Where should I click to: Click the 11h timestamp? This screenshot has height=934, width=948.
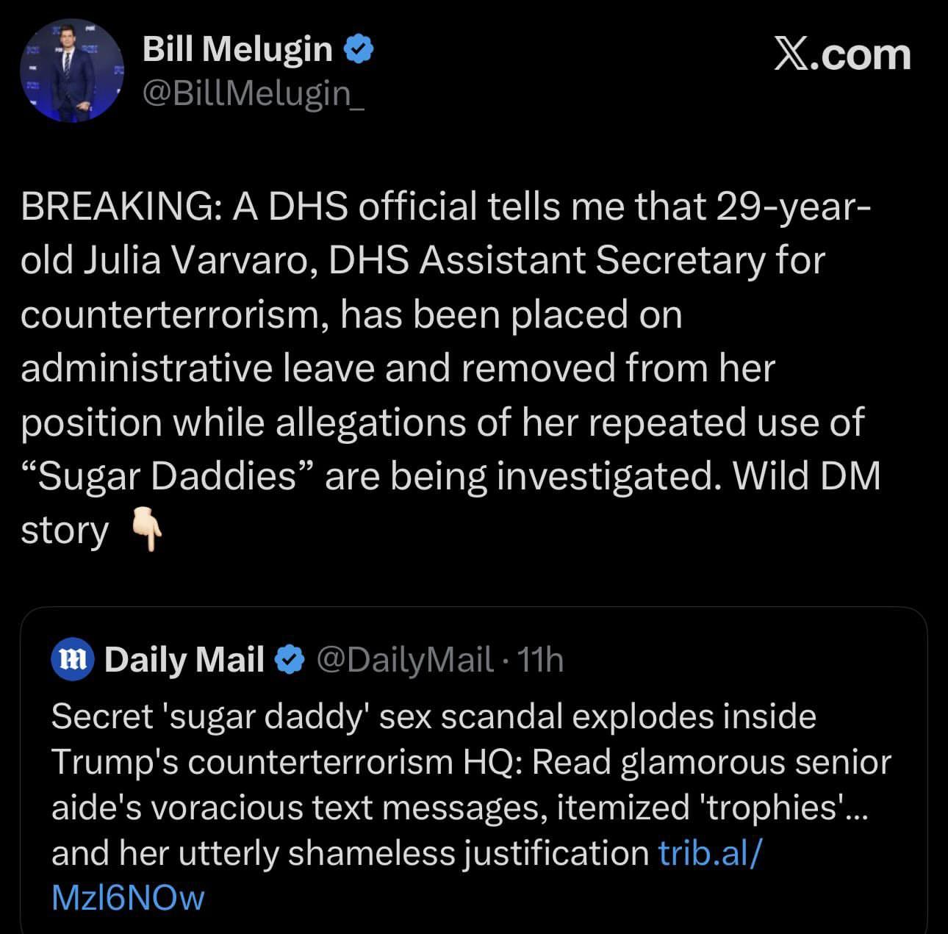pos(541,659)
